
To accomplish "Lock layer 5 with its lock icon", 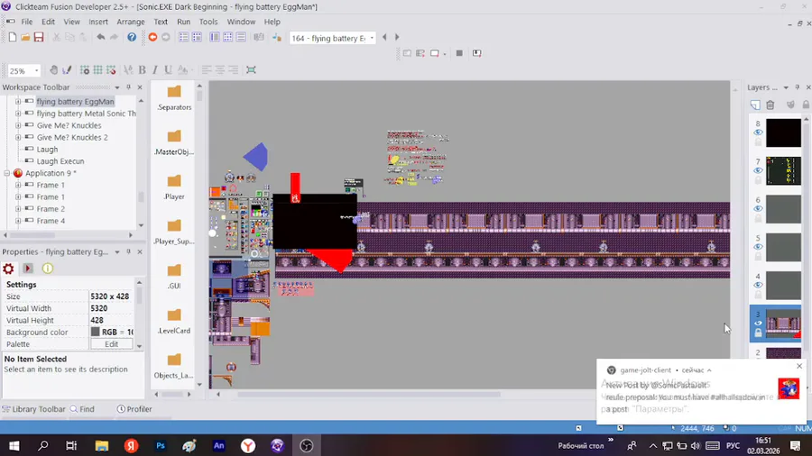I will [758, 257].
